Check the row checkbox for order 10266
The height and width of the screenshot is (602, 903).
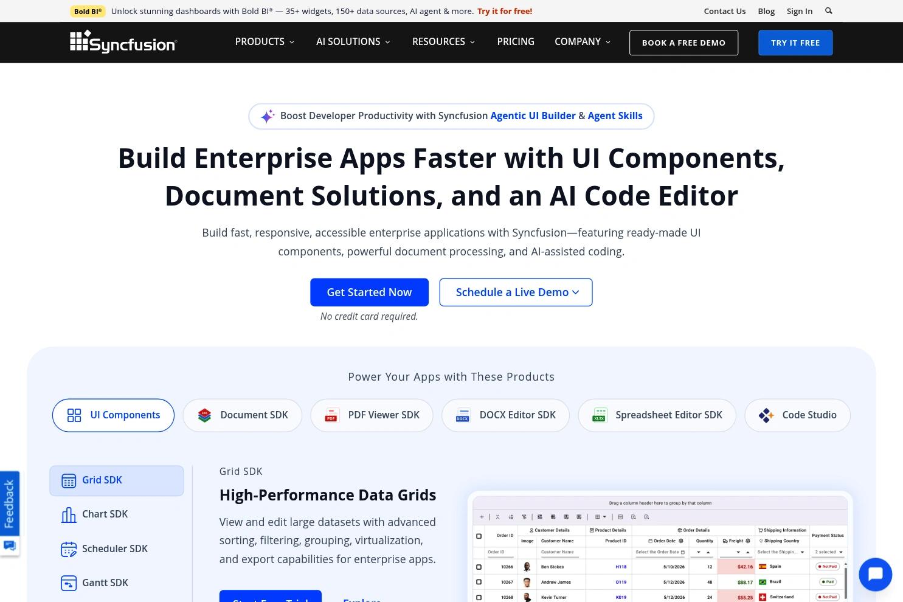[479, 567]
